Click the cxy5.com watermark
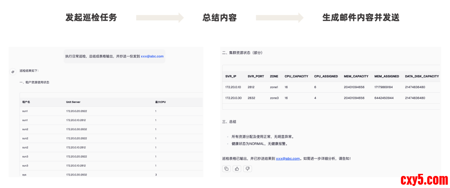450x188 pixels. tap(424, 180)
